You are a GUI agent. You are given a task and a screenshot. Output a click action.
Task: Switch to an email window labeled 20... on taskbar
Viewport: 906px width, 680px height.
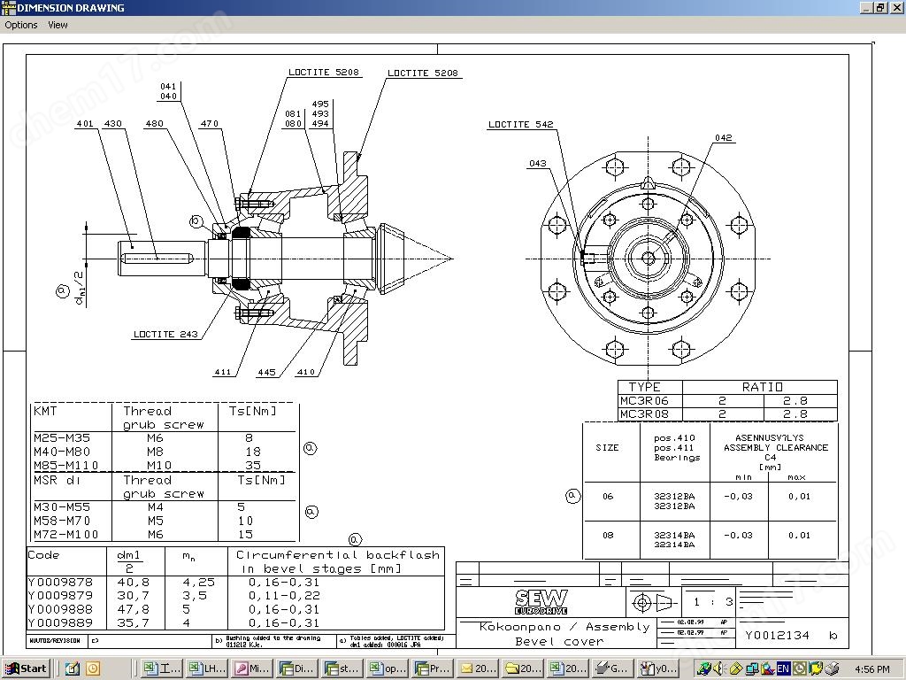pyautogui.click(x=478, y=668)
